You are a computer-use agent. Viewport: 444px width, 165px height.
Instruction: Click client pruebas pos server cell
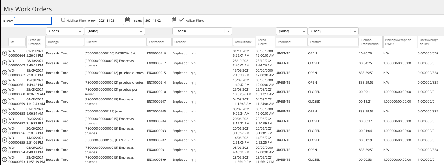point(111,92)
